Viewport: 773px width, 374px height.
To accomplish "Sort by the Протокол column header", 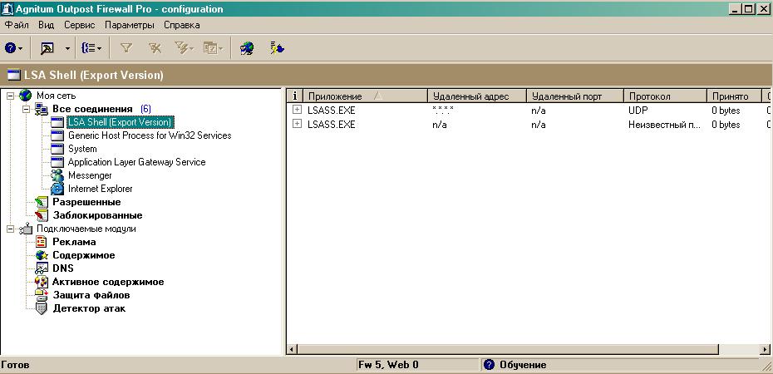I will [665, 96].
